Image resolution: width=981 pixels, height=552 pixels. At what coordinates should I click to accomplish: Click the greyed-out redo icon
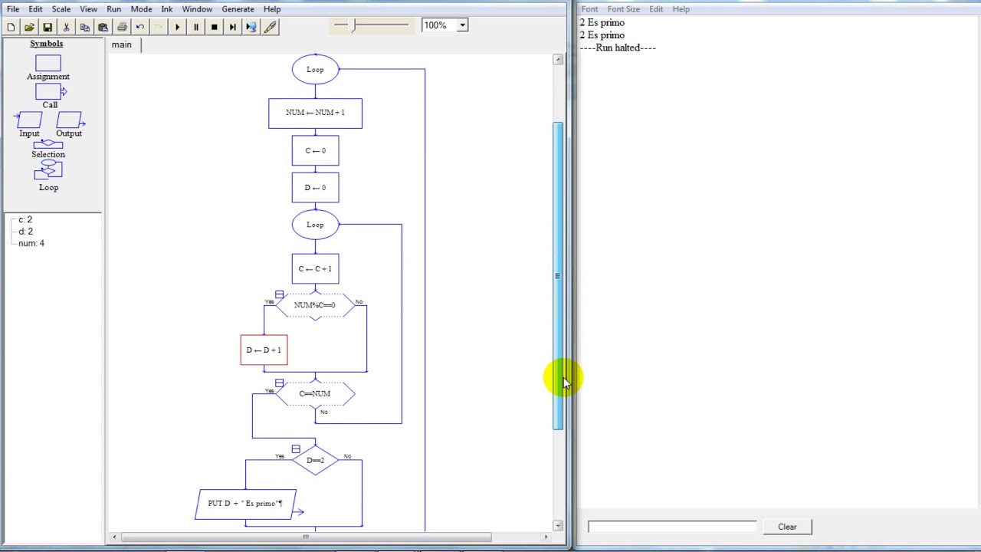pyautogui.click(x=159, y=27)
